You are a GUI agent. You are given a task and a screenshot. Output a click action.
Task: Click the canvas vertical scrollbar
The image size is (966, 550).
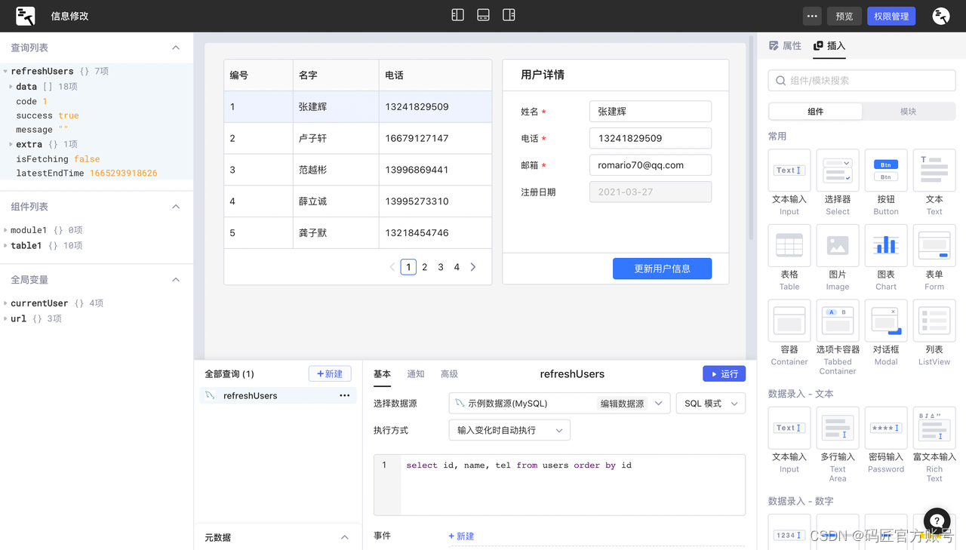(x=751, y=138)
